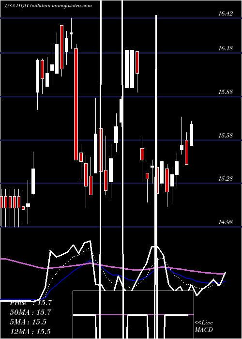The height and width of the screenshot is (339, 242).
Task: Click the 50MA 15.7 readout
Action: tap(30, 312)
